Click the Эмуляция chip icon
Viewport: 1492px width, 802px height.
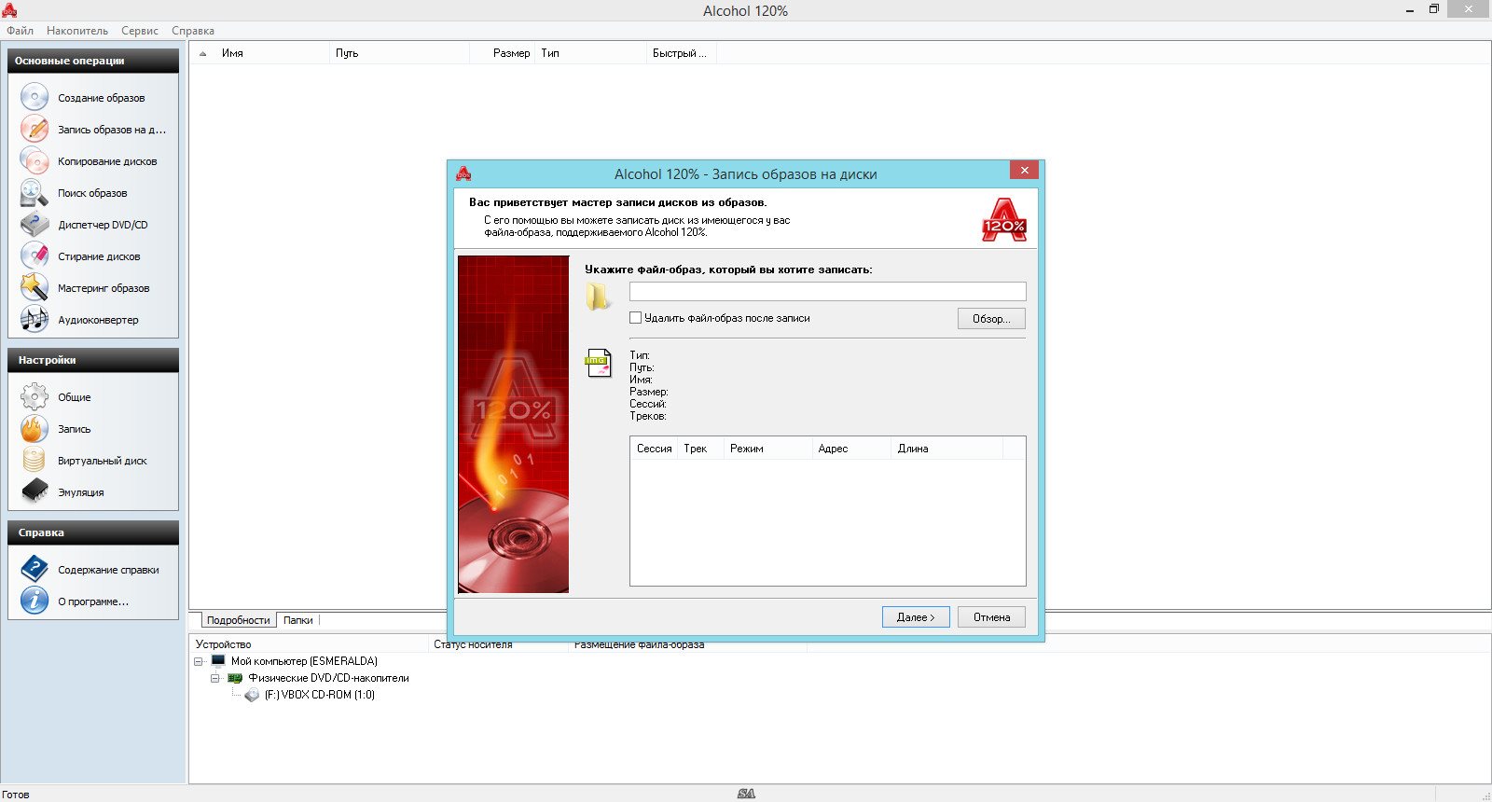click(35, 492)
